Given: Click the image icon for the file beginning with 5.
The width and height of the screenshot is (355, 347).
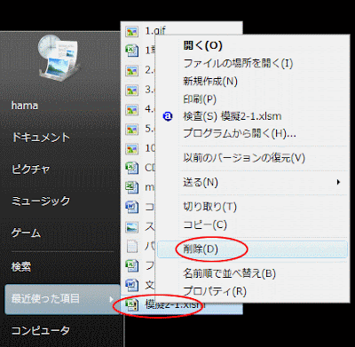Looking at the screenshot, I should (131, 129).
